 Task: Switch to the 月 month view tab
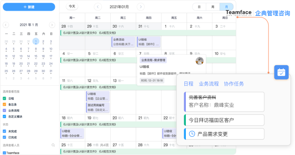coord(226,7)
